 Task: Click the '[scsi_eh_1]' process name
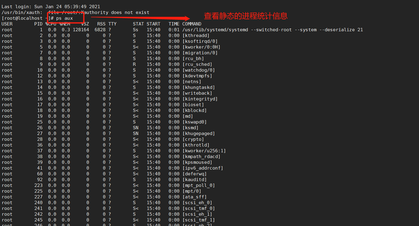point(197,214)
